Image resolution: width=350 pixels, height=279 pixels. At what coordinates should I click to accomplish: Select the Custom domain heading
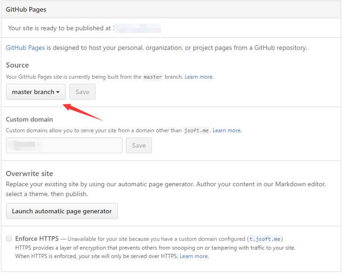click(29, 119)
